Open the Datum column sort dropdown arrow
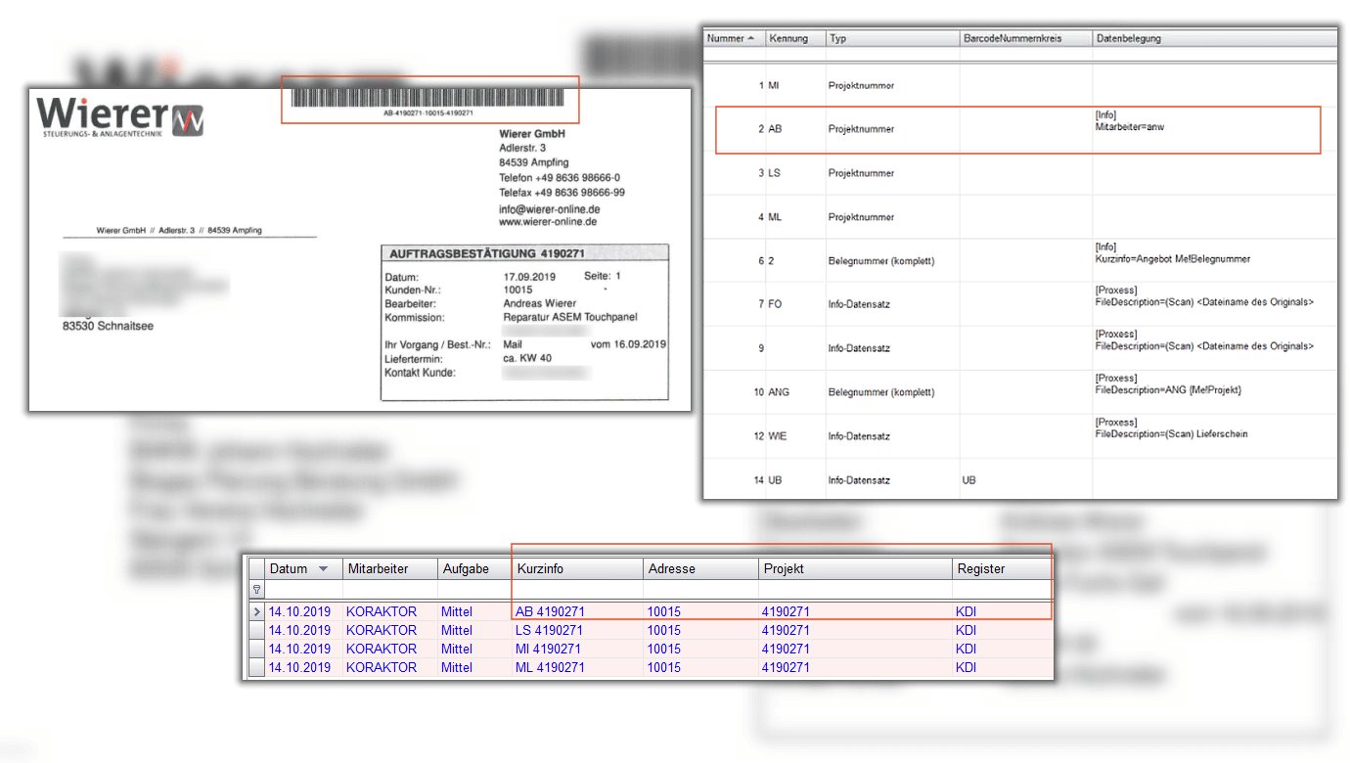This screenshot has height=763, width=1350. (x=323, y=568)
